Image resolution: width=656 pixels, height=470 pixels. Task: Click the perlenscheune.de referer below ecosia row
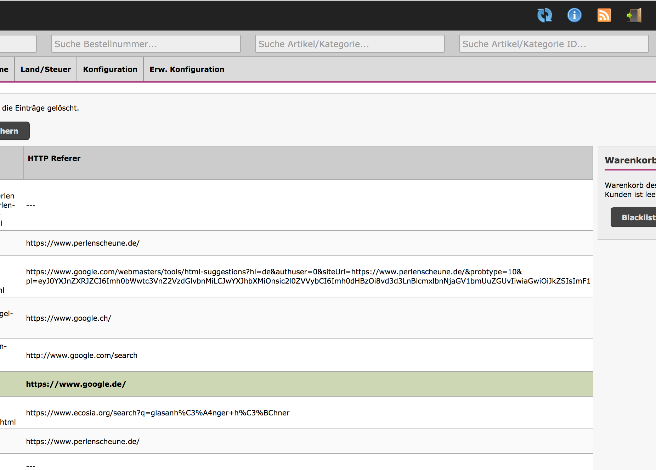pos(83,442)
